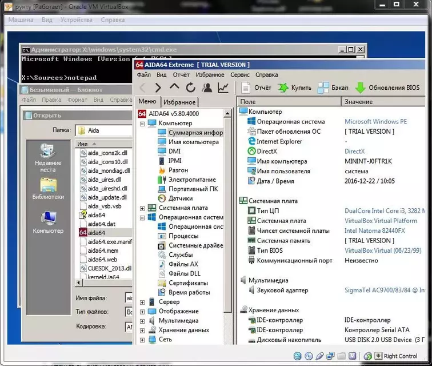Screen dimensions: 432x366
Task: Open the graph icon in AIDA64 toolbar
Action: [223, 87]
